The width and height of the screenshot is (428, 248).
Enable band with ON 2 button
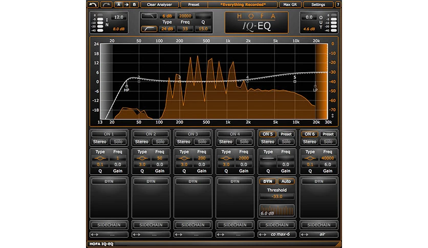151,134
